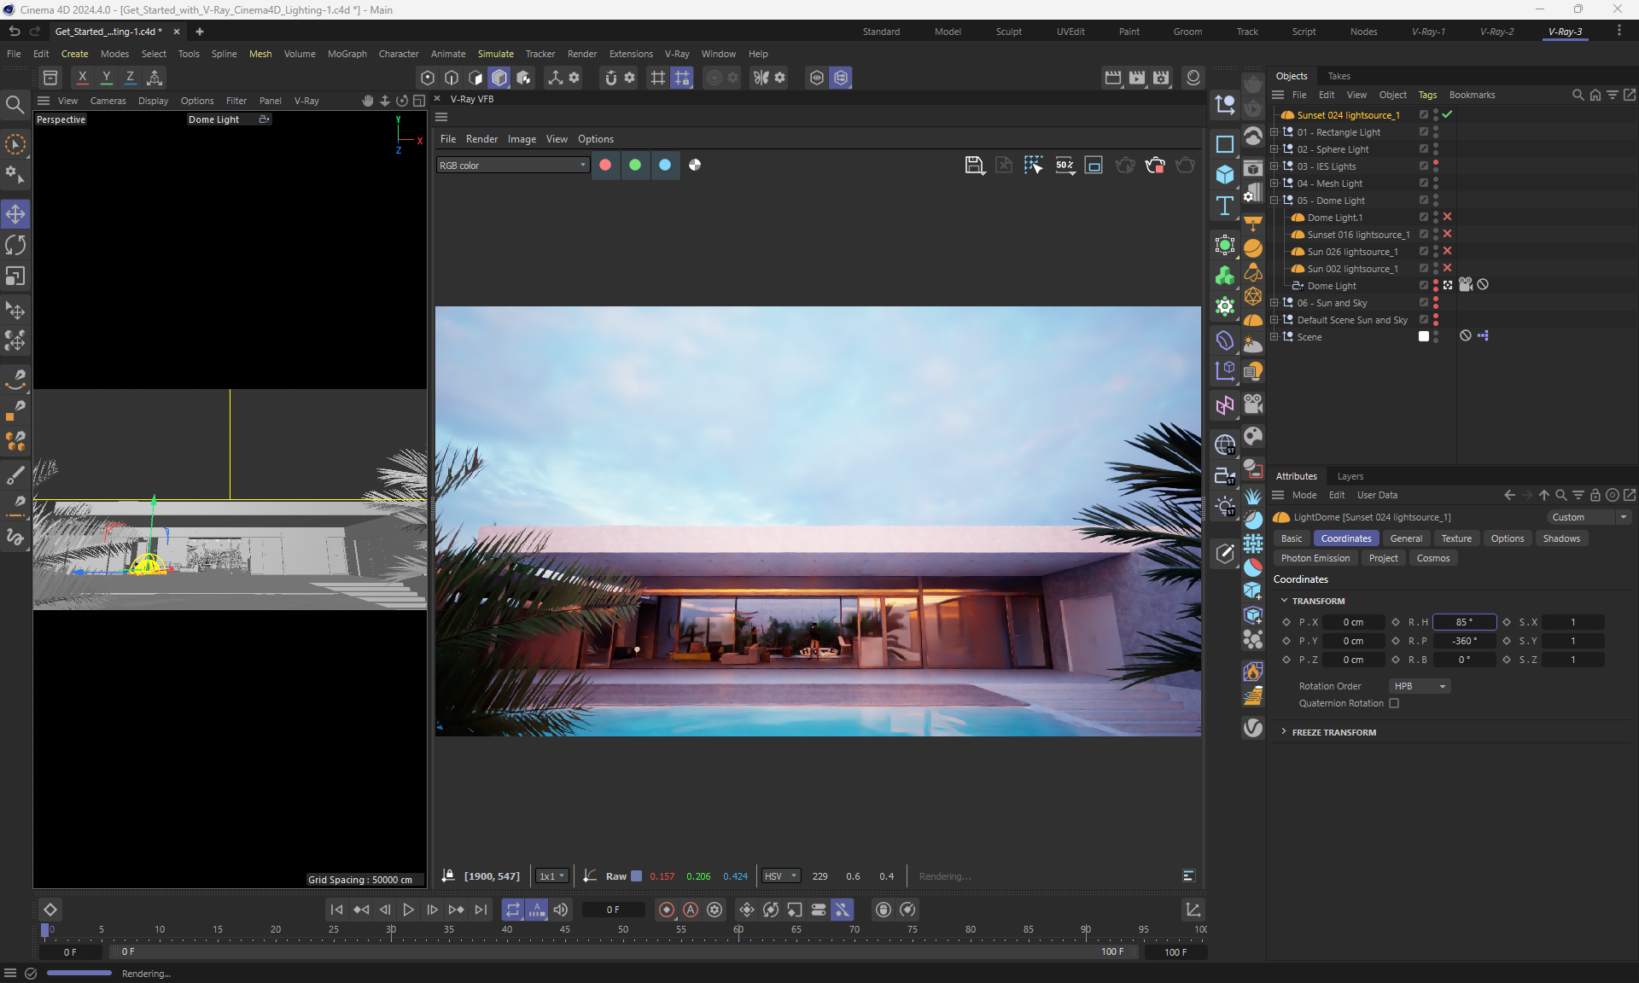This screenshot has height=983, width=1639.
Task: Select the Move tool in the left toolbar
Action: coord(15,214)
